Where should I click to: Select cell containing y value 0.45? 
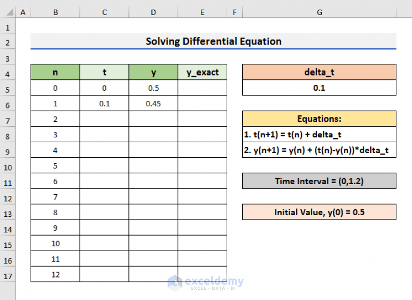tap(153, 104)
